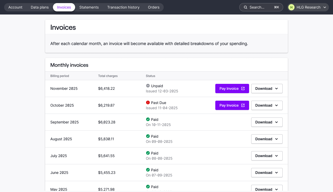Go to the Data plans section
Image resolution: width=333 pixels, height=192 pixels.
[39, 7]
